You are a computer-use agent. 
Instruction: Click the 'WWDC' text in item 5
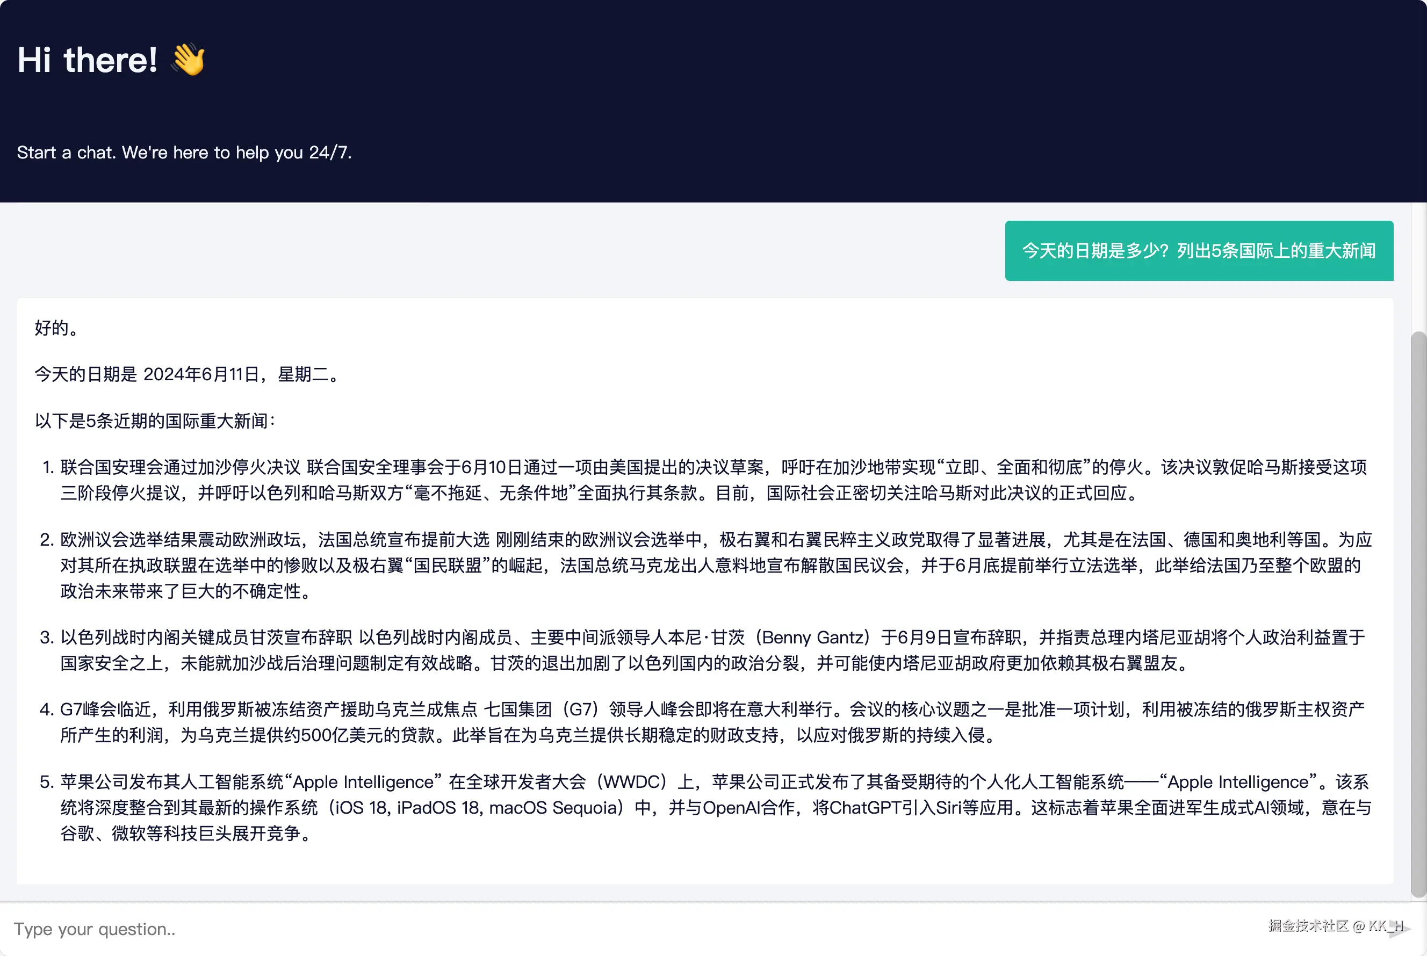click(631, 782)
